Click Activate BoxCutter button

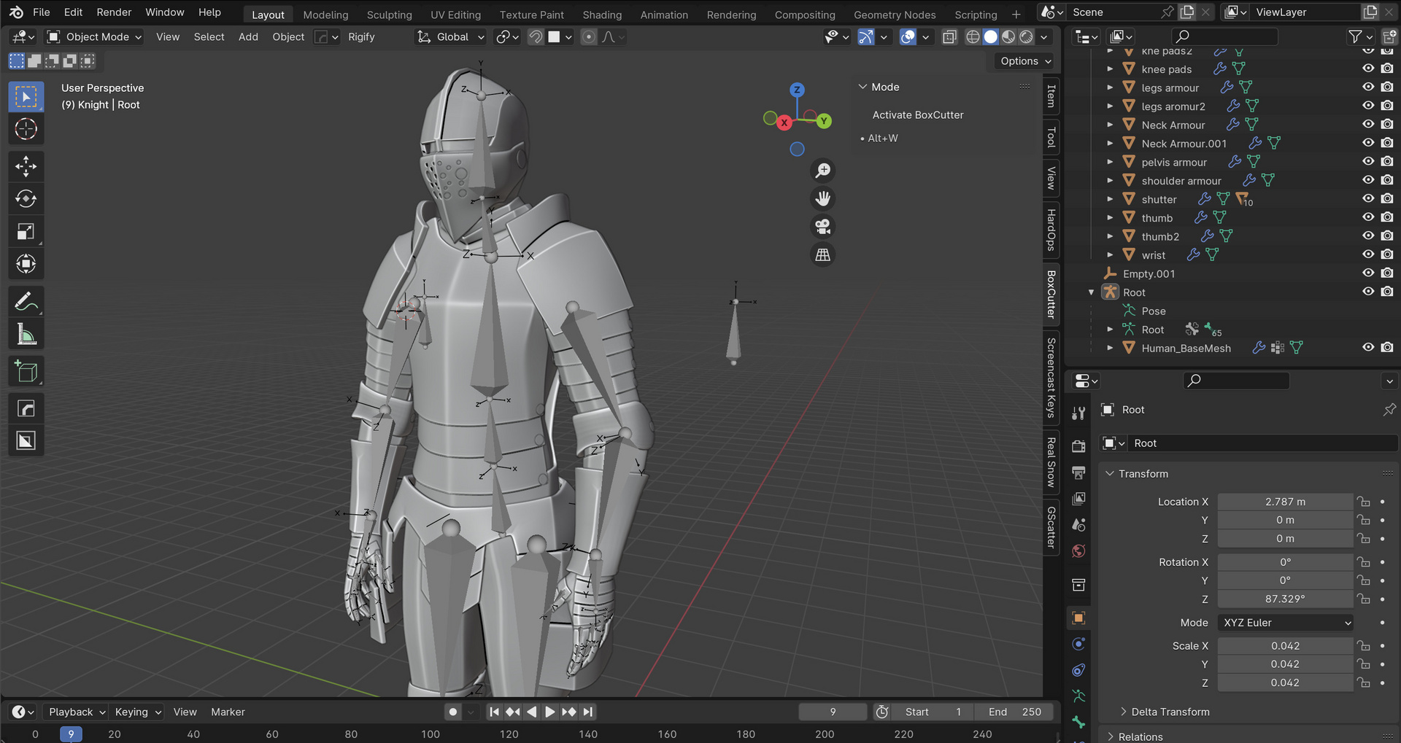[918, 115]
